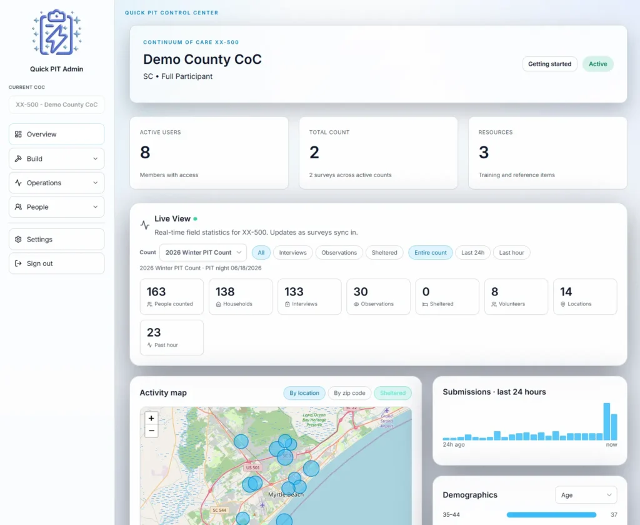Open the 2026 Winter PIT Count dropdown
Image resolution: width=640 pixels, height=525 pixels.
pyautogui.click(x=203, y=253)
